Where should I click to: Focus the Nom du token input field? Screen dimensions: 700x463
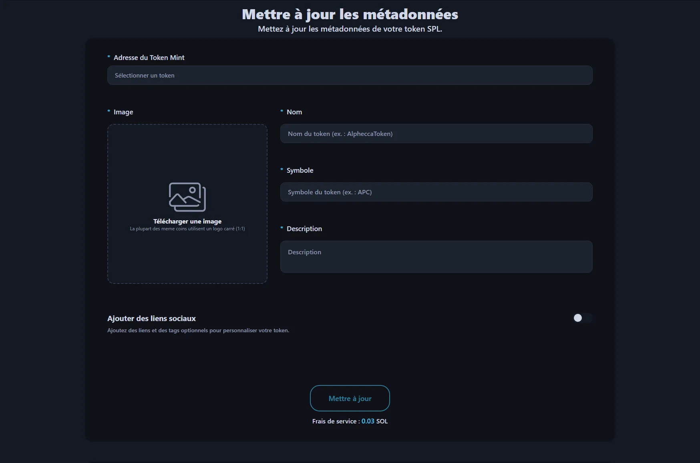[x=436, y=134]
